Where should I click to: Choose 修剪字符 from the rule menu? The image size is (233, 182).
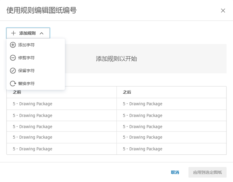(x=26, y=58)
